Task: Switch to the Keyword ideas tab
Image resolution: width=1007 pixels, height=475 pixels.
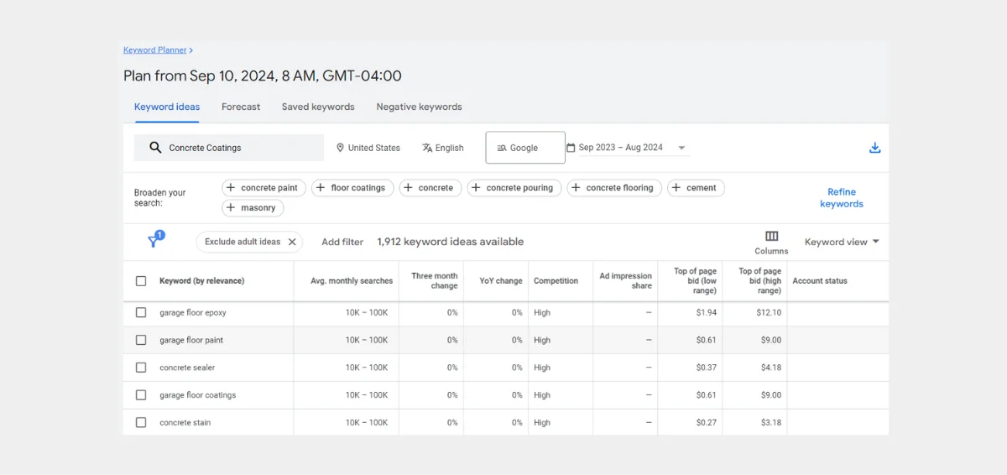Action: (x=167, y=107)
